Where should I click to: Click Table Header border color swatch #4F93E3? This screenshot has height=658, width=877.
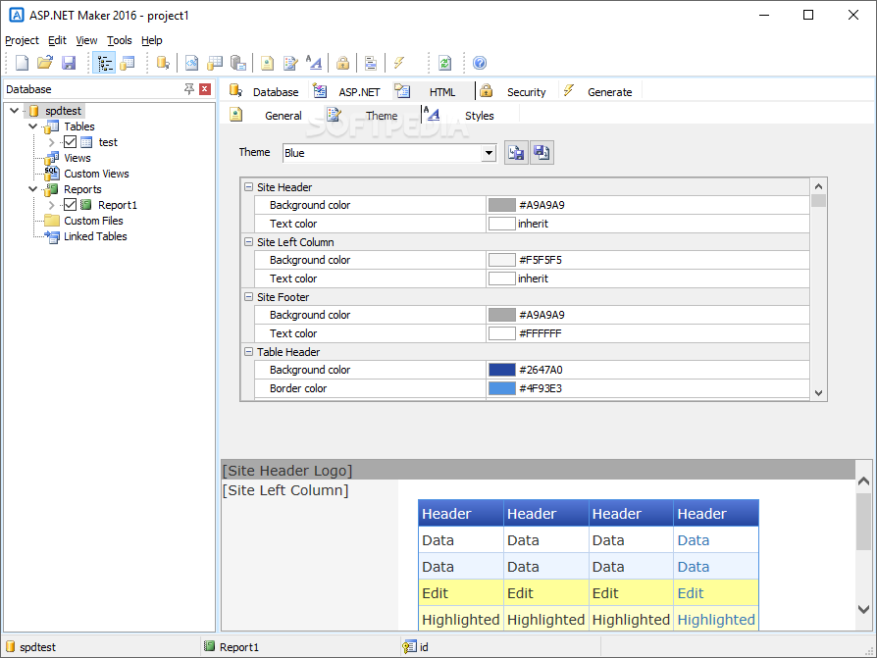[501, 388]
